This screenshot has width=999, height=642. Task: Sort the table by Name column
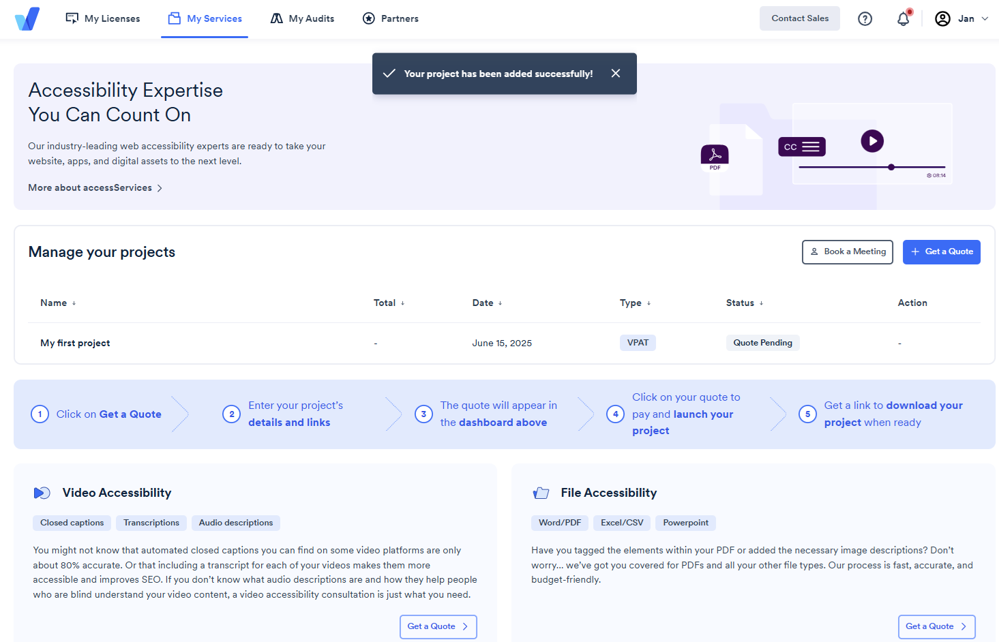coord(58,303)
